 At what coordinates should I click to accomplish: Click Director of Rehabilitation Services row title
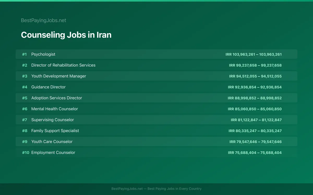pyautogui.click(x=63, y=65)
